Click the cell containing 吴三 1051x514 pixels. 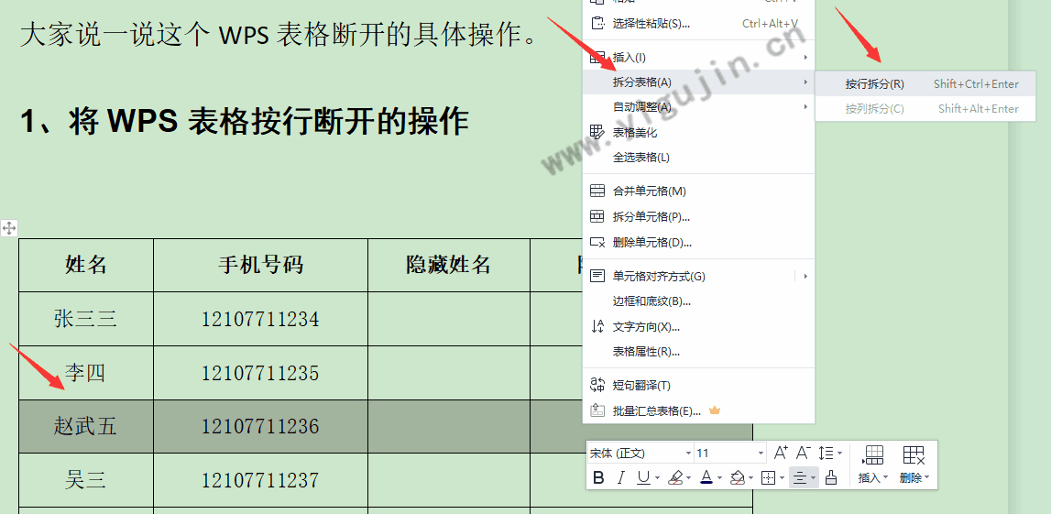point(86,480)
